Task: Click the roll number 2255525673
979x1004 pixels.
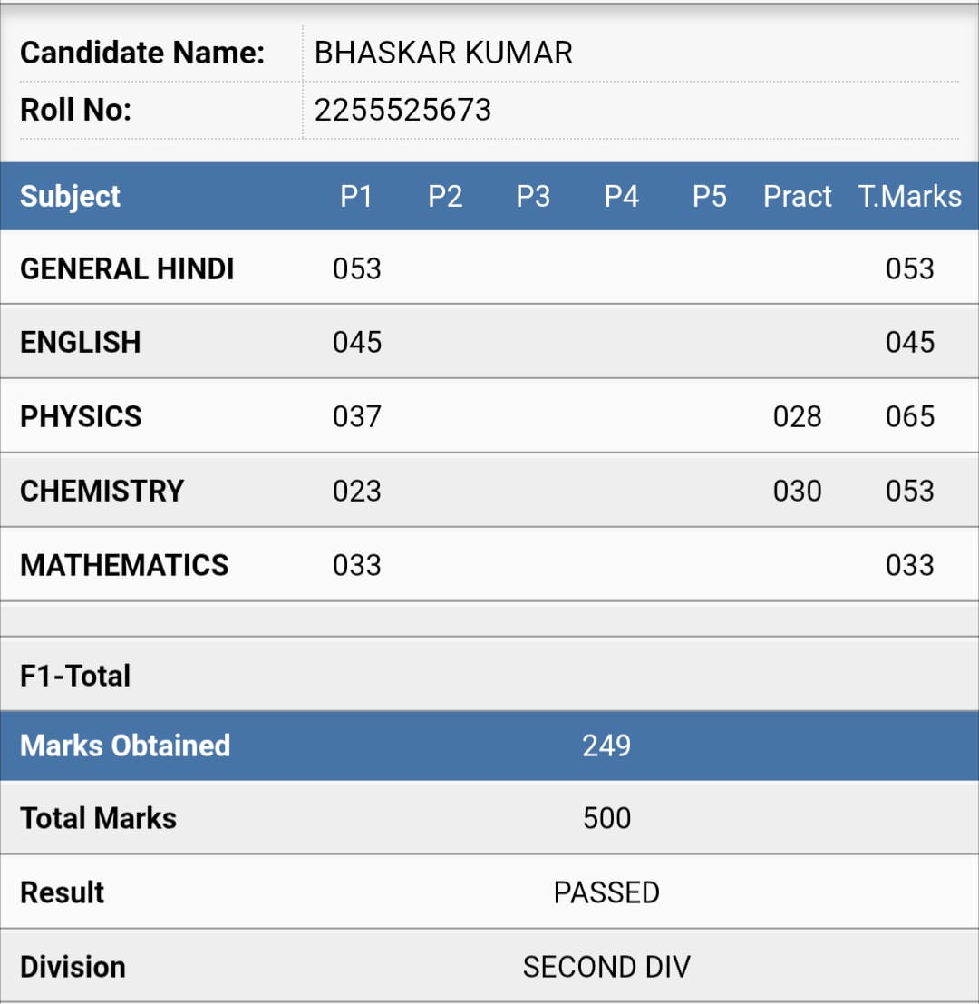Action: (403, 110)
